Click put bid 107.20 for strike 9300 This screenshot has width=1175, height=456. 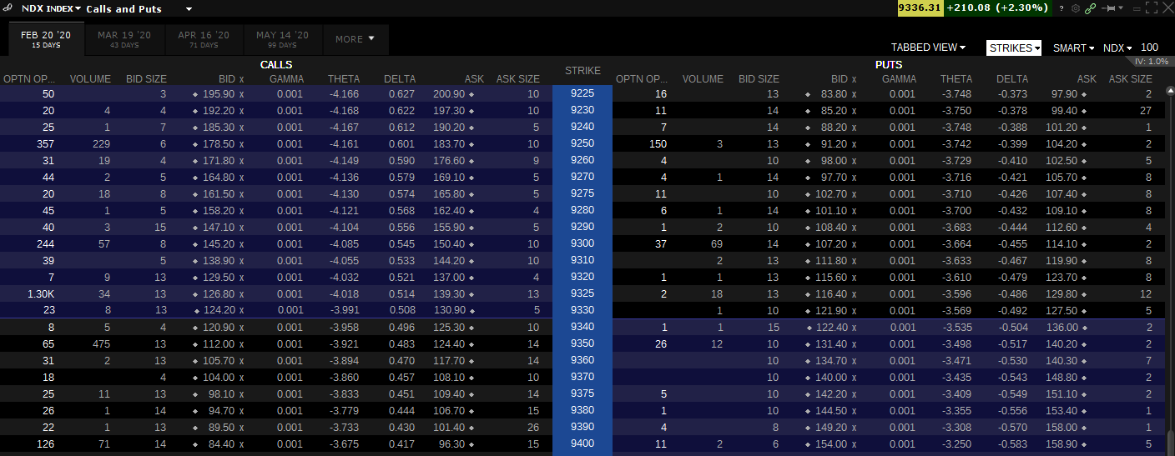tap(831, 243)
